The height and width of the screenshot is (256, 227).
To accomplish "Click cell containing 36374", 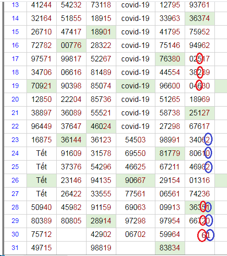I will [x=200, y=19].
